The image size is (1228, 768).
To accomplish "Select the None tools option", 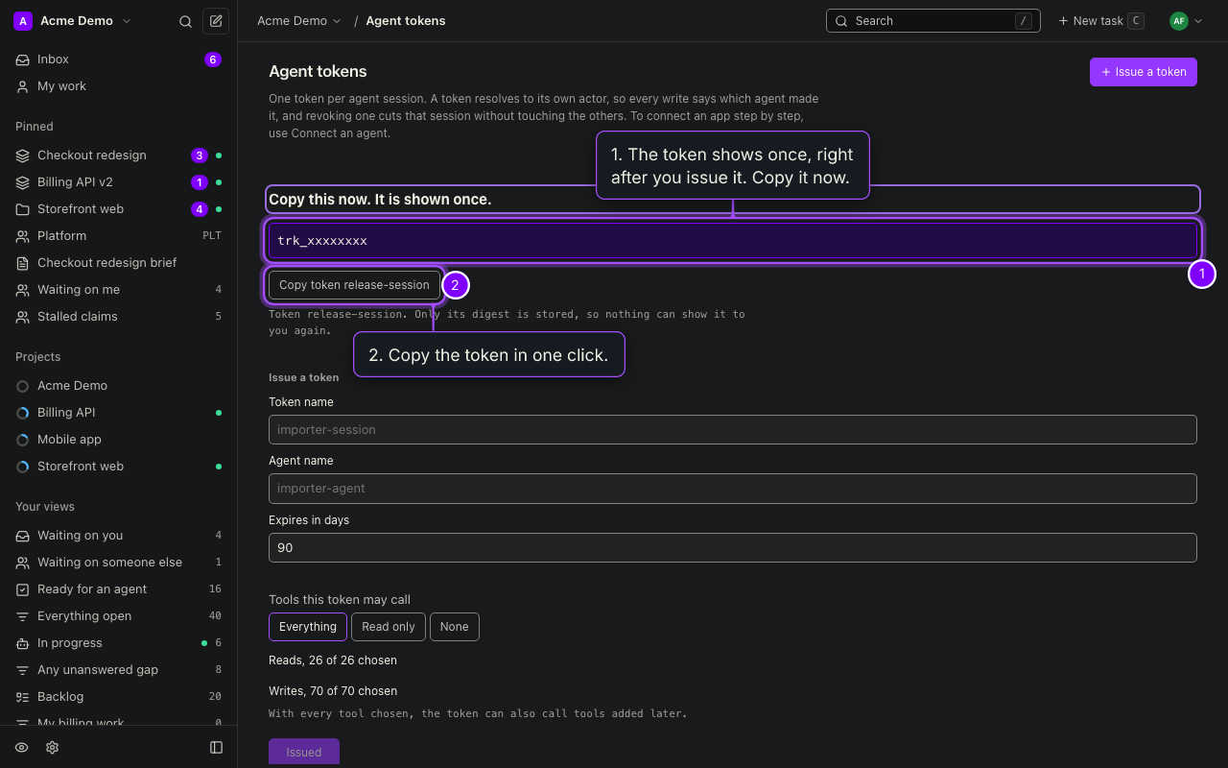I will click(x=455, y=627).
